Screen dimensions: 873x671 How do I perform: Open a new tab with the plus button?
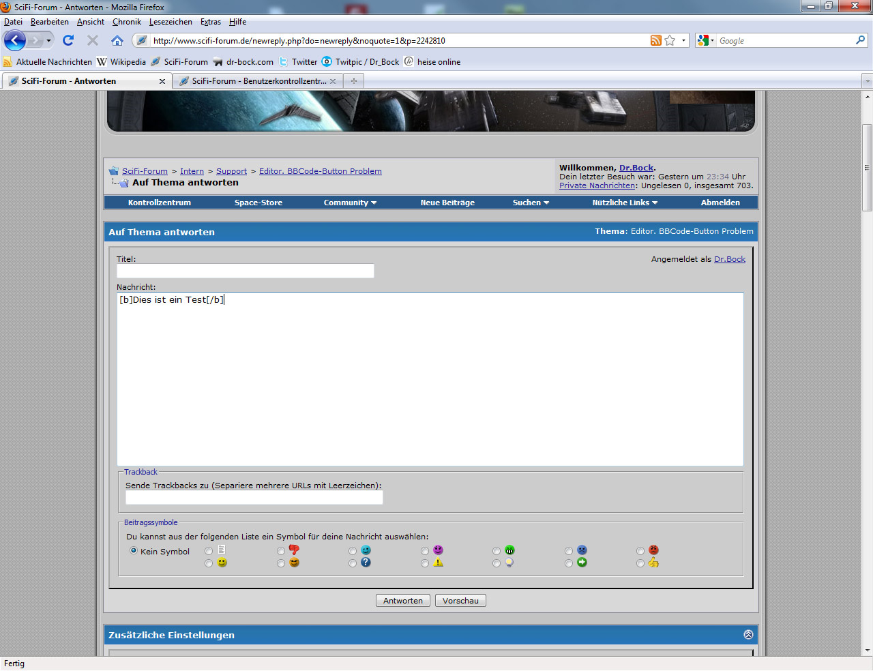353,81
